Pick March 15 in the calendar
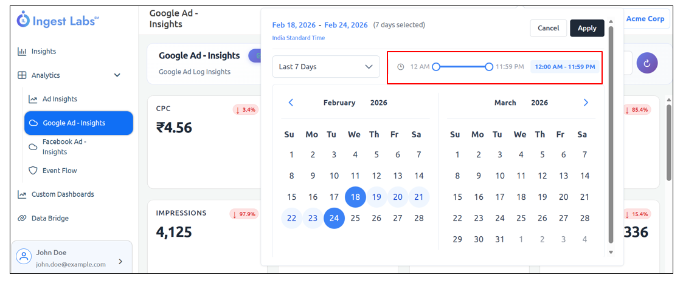Image resolution: width=683 pixels, height=283 pixels. (x=457, y=197)
